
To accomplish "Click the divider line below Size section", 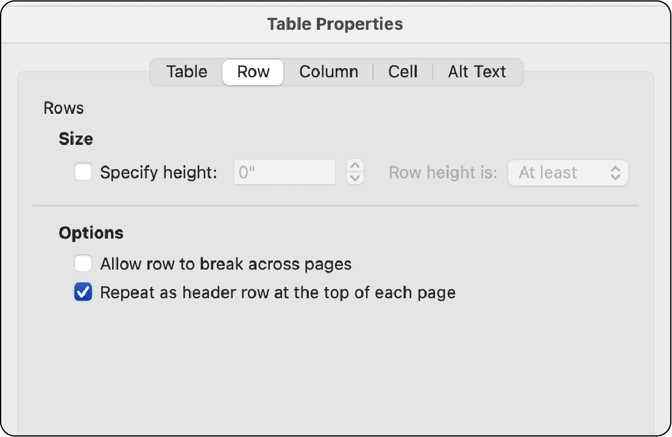I will click(336, 205).
